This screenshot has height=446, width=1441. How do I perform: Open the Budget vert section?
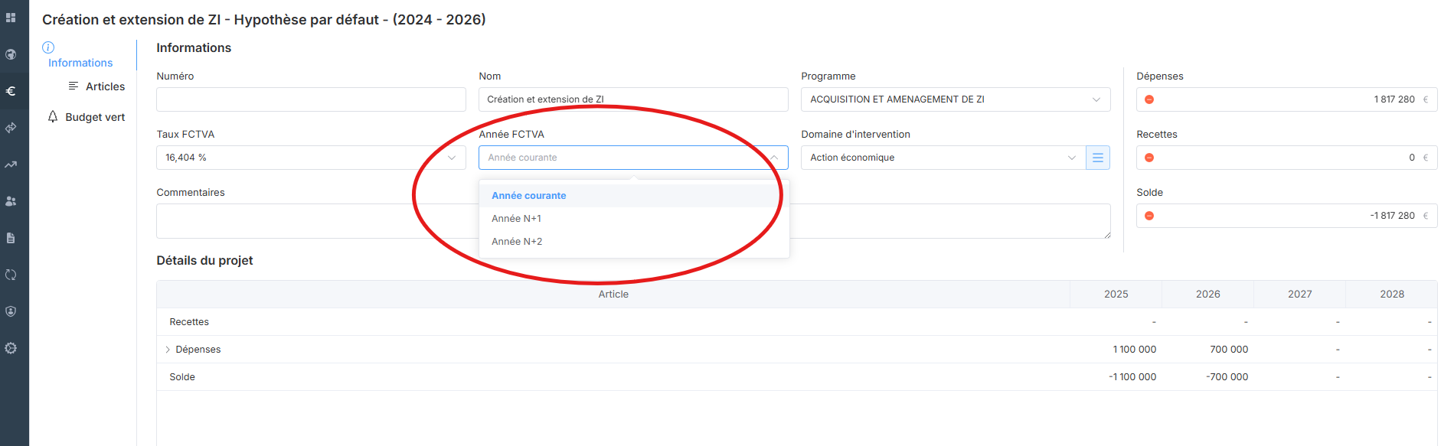(x=95, y=117)
